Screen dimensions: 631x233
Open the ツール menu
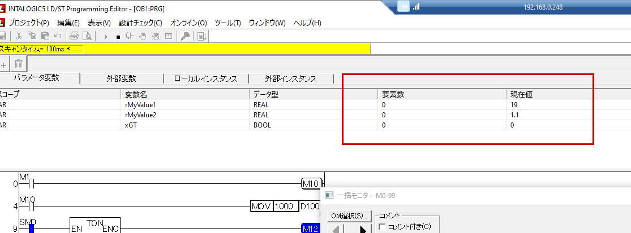click(x=228, y=23)
